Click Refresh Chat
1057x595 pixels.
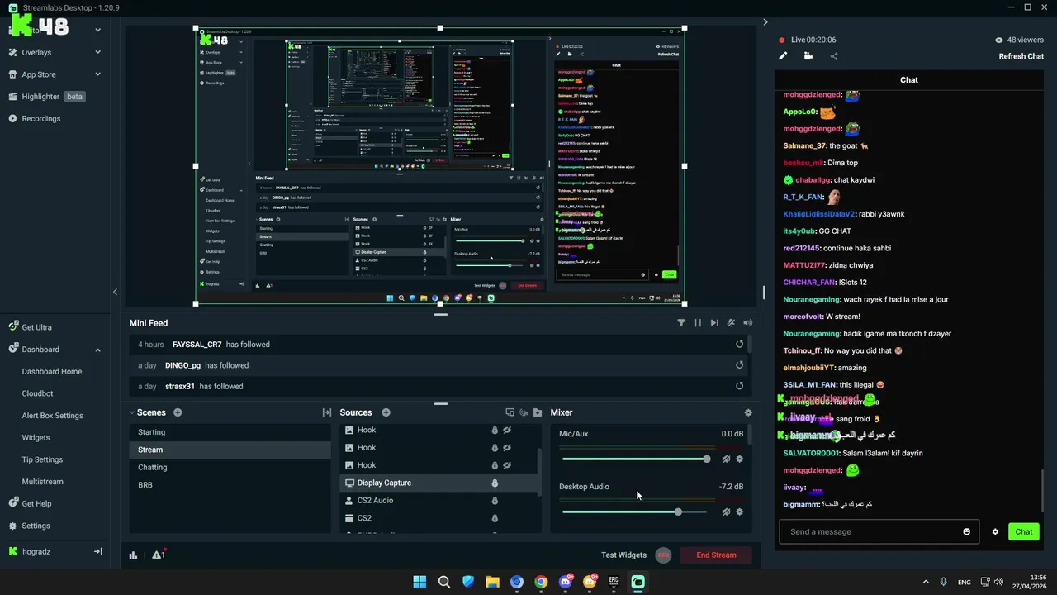click(x=1021, y=56)
